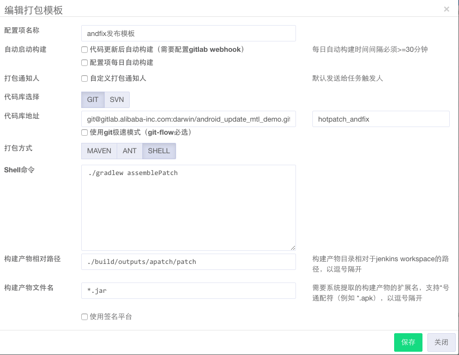This screenshot has width=459, height=355.
Task: Grab the Shell textarea resize handle
Action: (x=293, y=248)
